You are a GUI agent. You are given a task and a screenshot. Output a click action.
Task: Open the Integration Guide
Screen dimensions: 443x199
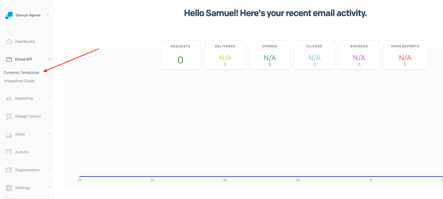(19, 81)
